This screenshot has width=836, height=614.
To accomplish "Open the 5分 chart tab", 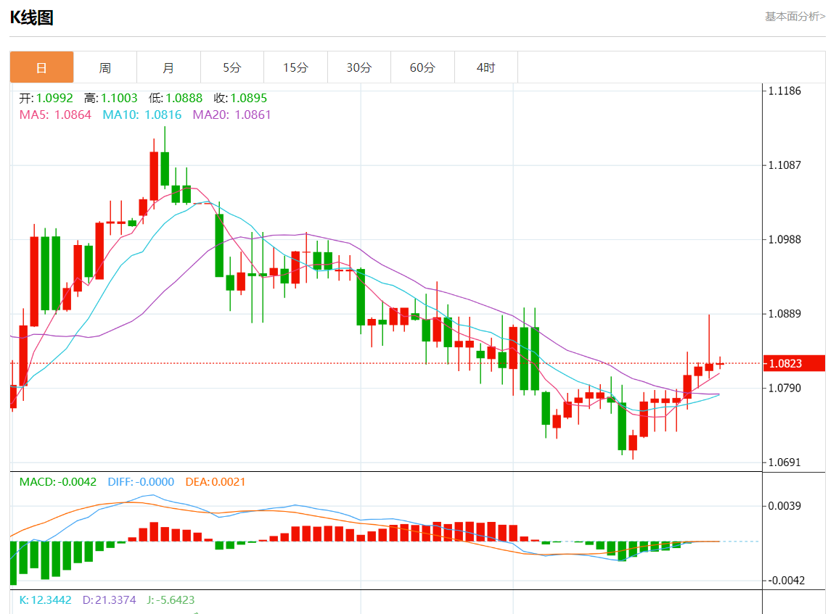I will pyautogui.click(x=232, y=67).
